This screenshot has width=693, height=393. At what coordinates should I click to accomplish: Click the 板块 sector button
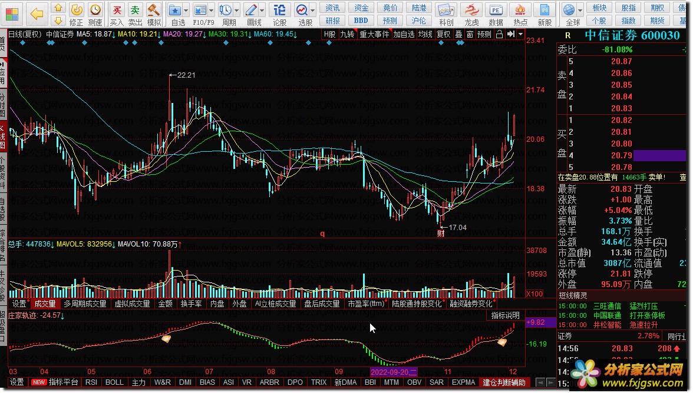click(x=599, y=8)
